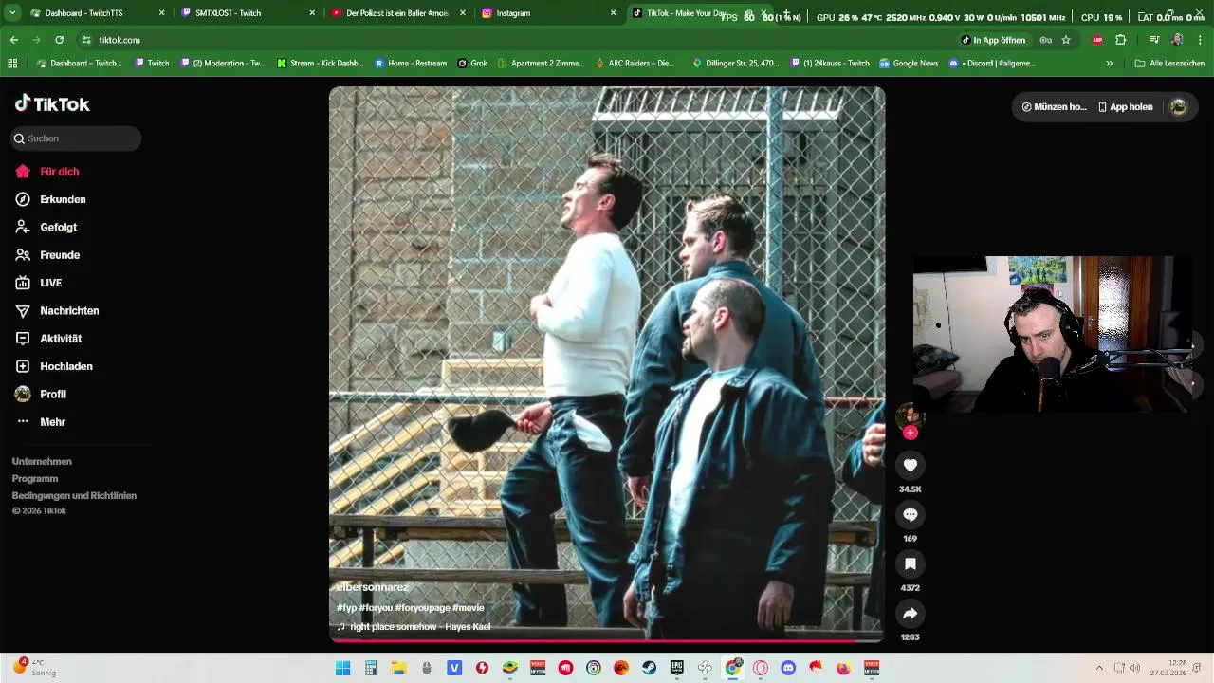1214x683 pixels.
Task: Click the In App öffnen button
Action: [x=993, y=40]
